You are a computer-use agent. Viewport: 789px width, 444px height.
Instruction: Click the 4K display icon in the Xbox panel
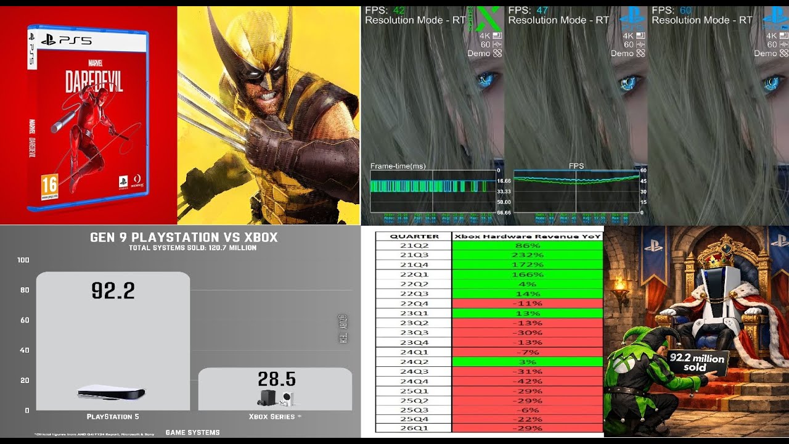497,36
